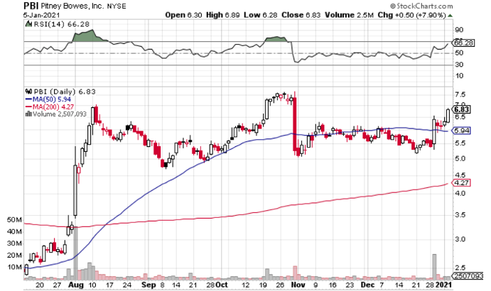The width and height of the screenshot is (491, 291).
Task: Click the late-December volume spike bar
Action: [434, 267]
